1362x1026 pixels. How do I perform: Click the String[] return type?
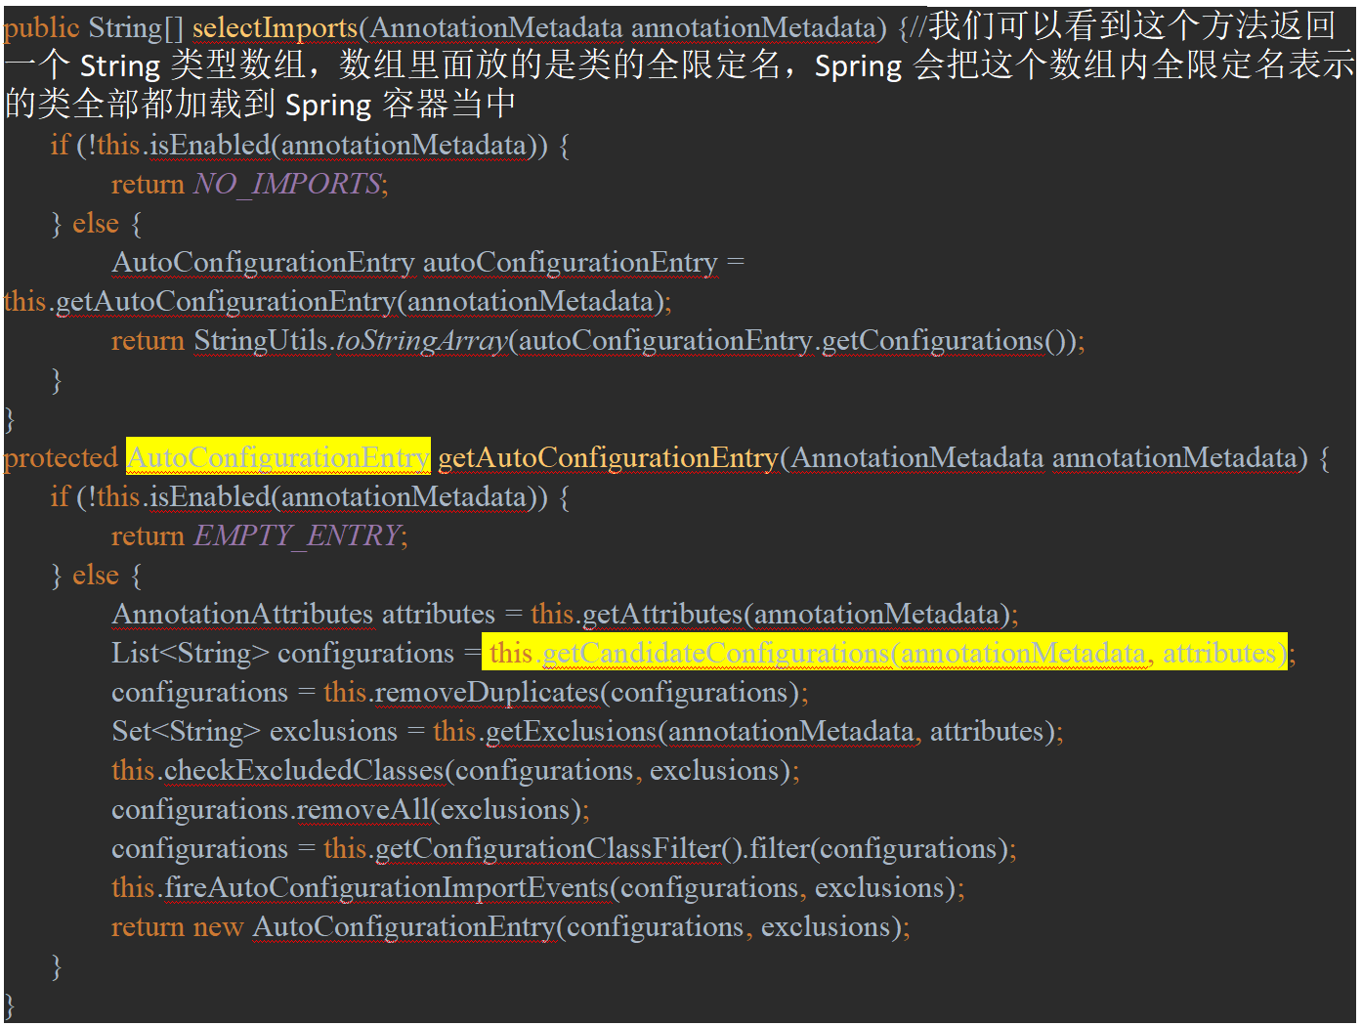(x=136, y=28)
